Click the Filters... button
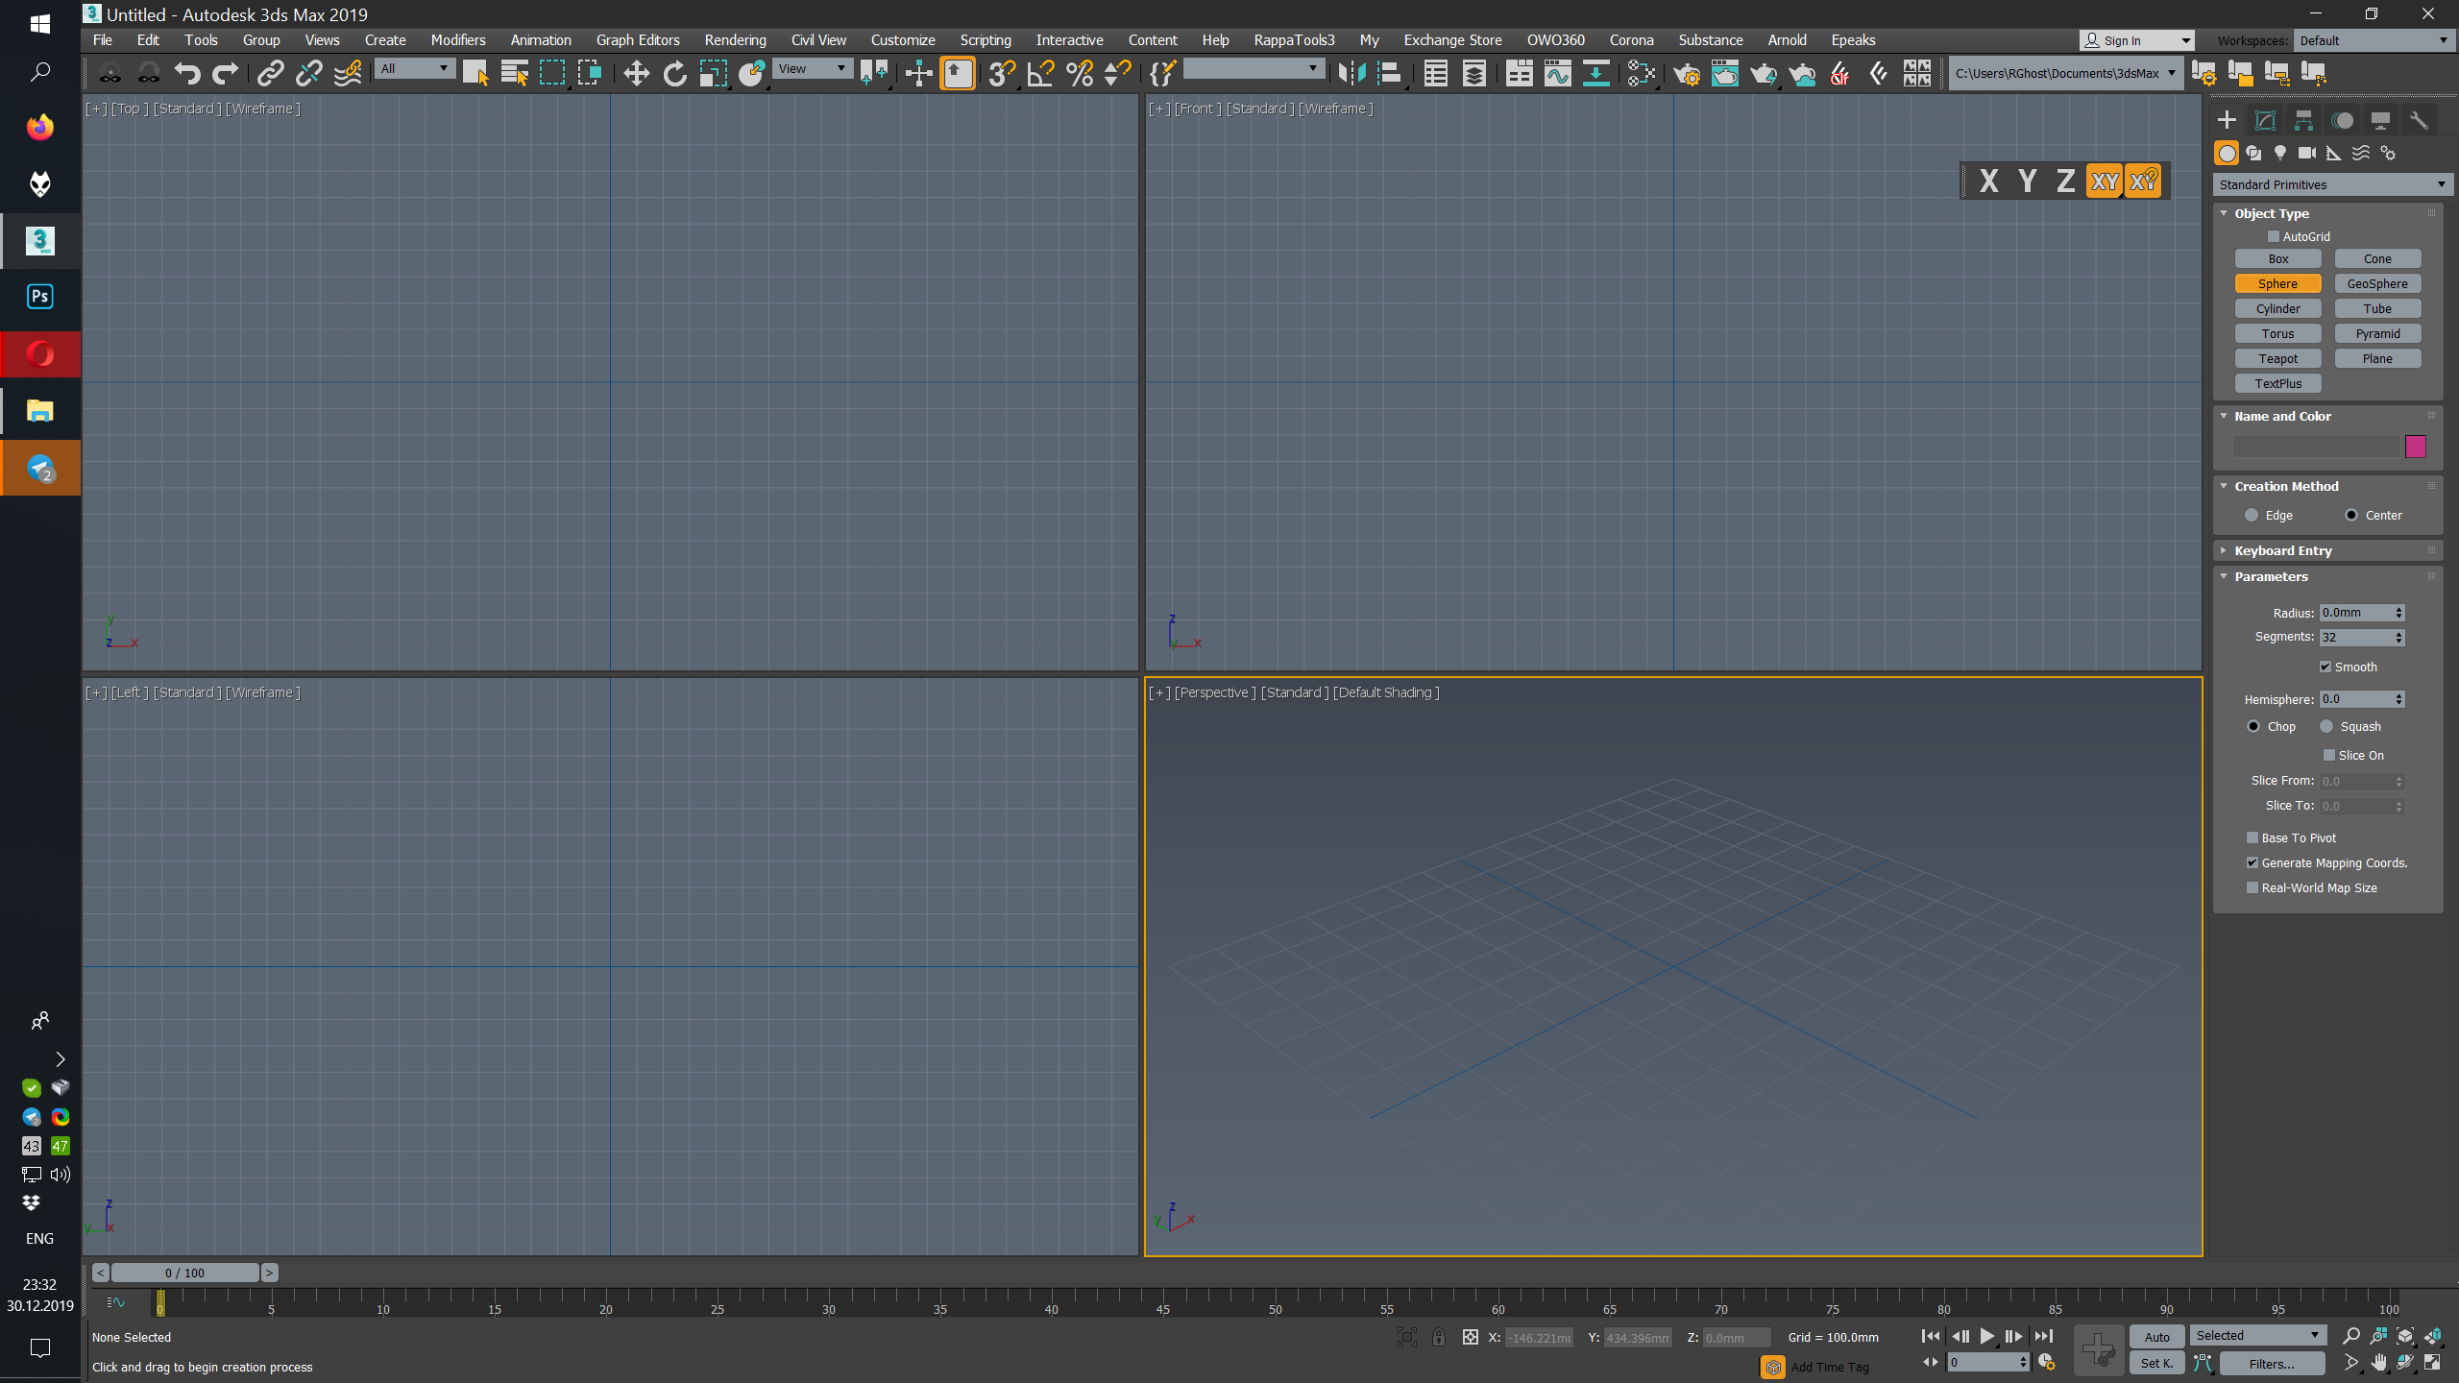The image size is (2459, 1383). click(x=2272, y=1364)
